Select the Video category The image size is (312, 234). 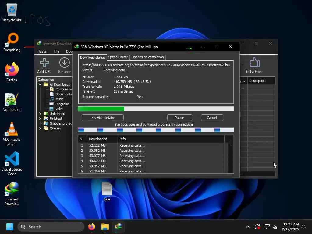coord(57,109)
